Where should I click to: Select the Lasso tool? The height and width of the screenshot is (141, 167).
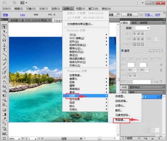pos(4,40)
